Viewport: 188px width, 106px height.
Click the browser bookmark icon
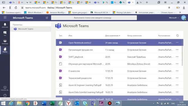(x=169, y=8)
